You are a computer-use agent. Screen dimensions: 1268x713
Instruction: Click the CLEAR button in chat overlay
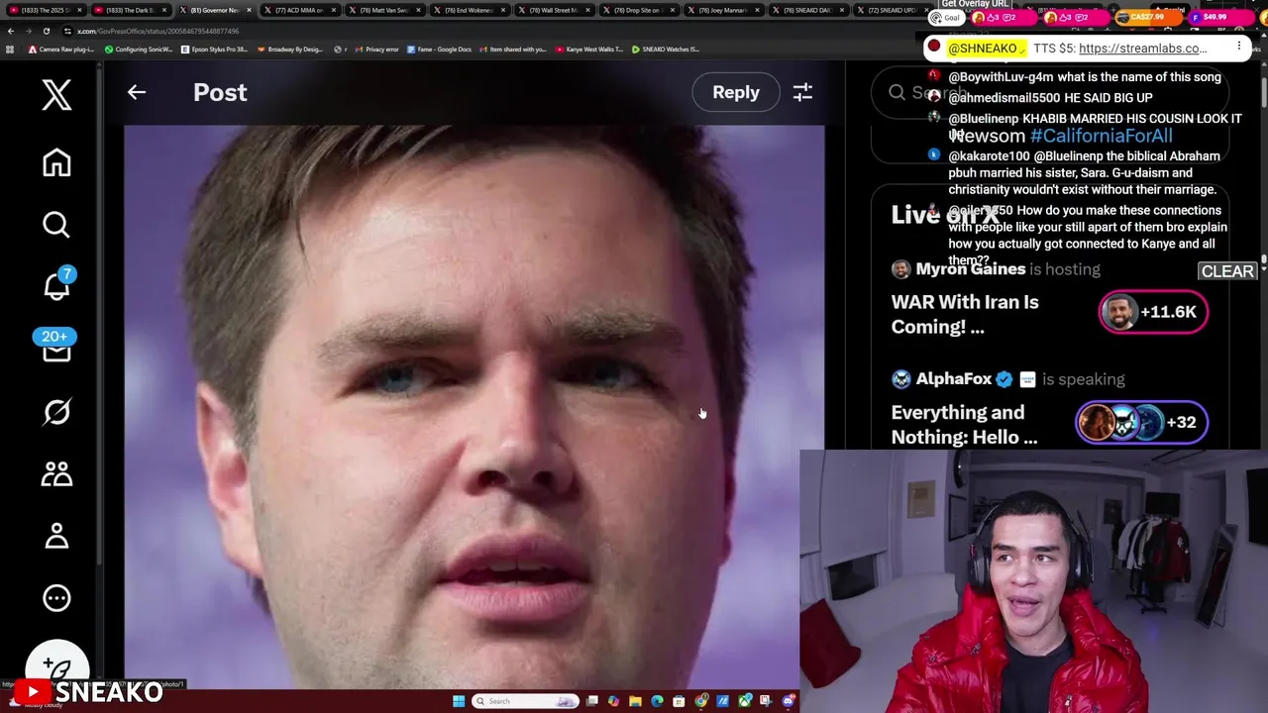coord(1227,271)
